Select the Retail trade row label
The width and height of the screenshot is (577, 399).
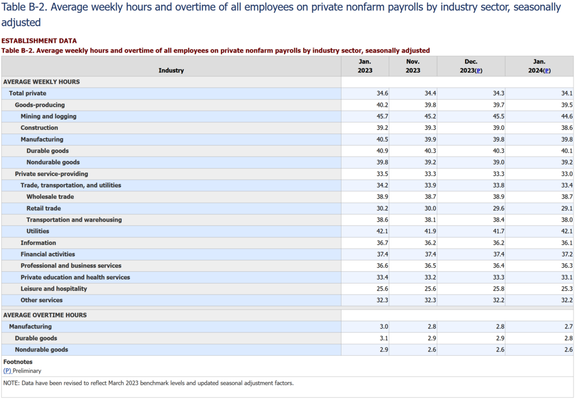click(43, 208)
